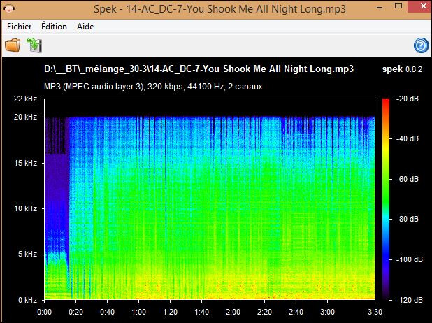The height and width of the screenshot is (323, 432).
Task: Click the 1:00 time axis label
Action: [138, 312]
